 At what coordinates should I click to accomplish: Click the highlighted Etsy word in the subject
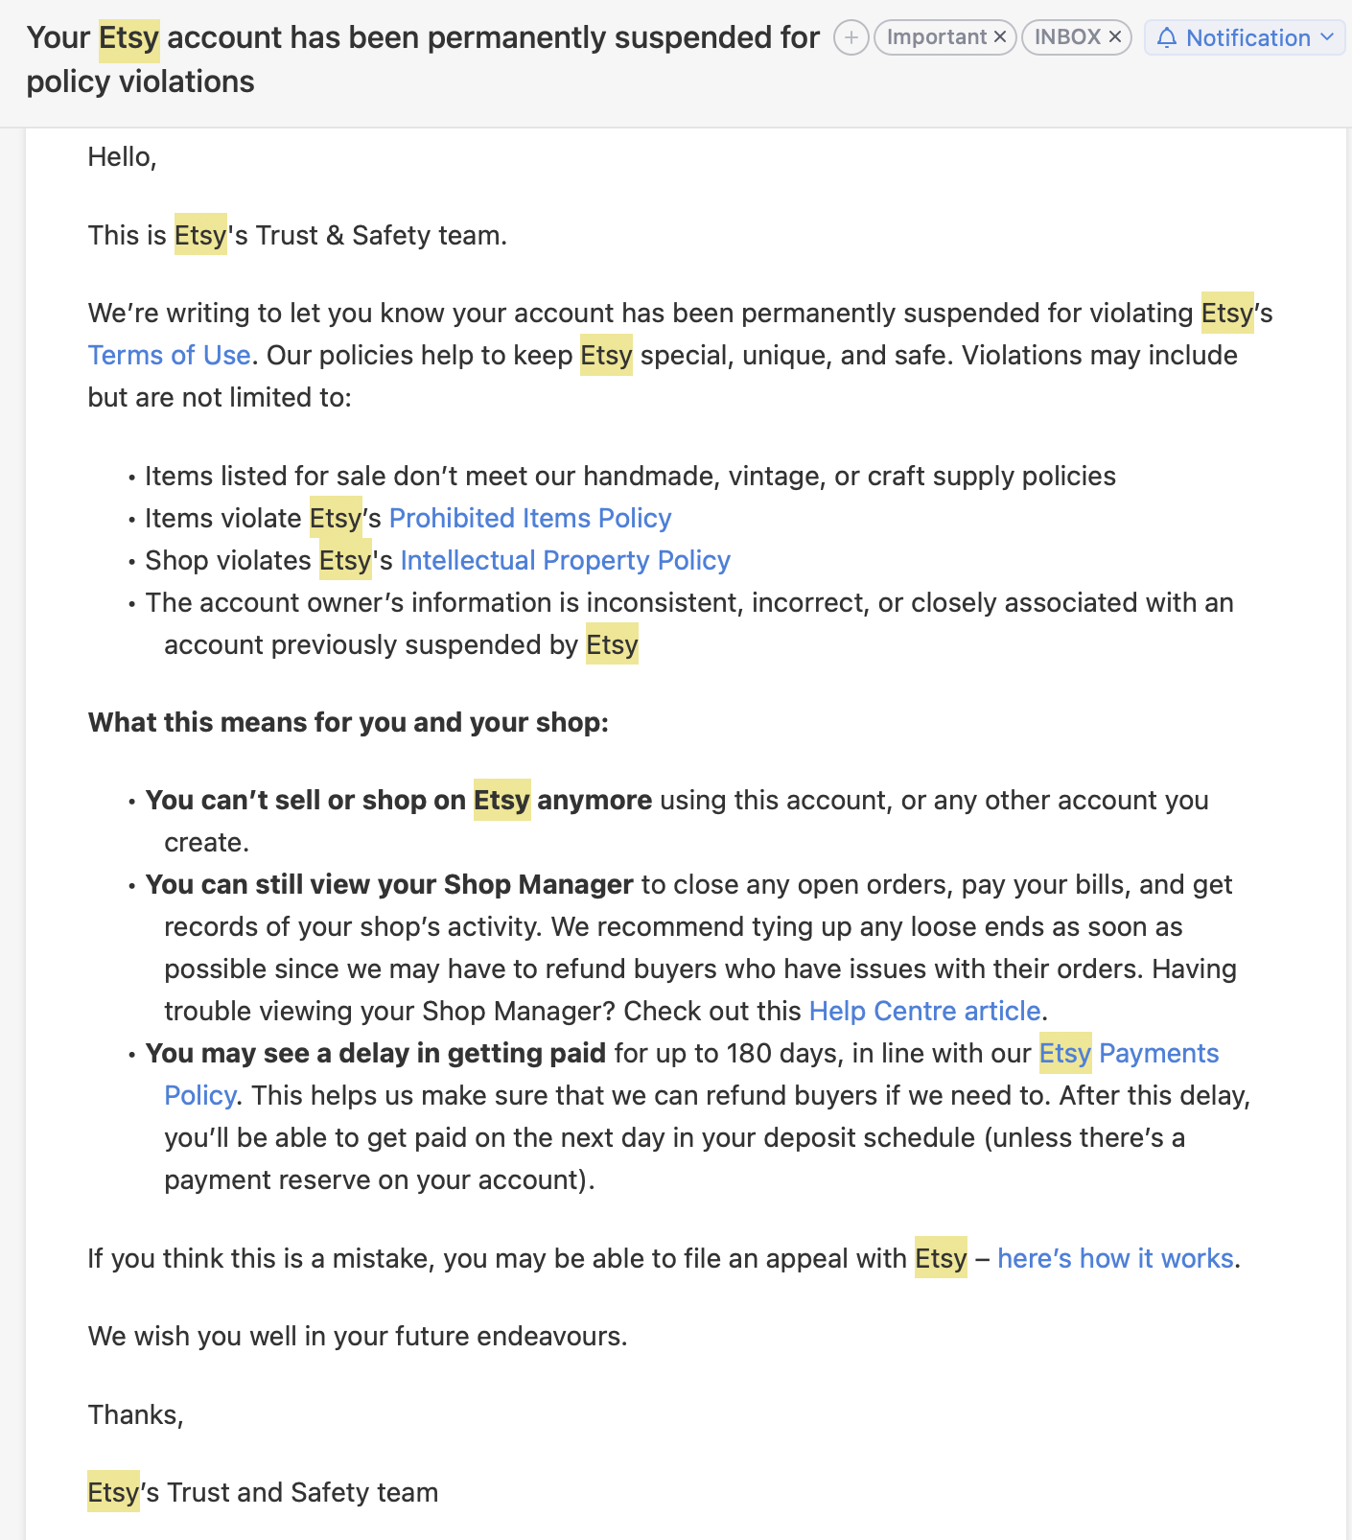pos(128,38)
